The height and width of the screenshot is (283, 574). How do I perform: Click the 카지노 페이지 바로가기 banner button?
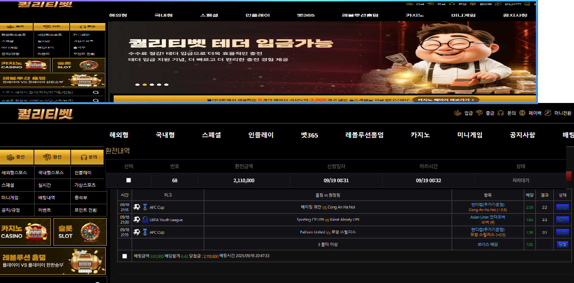(x=446, y=100)
